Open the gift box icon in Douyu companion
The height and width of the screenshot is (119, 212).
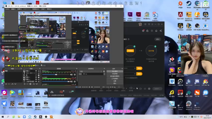pyautogui.click(x=143, y=31)
